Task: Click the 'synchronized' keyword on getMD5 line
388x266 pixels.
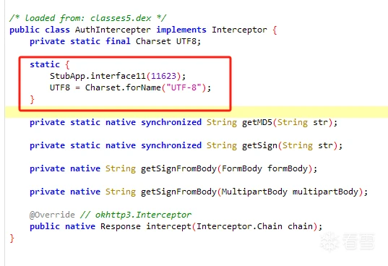Action: point(171,122)
